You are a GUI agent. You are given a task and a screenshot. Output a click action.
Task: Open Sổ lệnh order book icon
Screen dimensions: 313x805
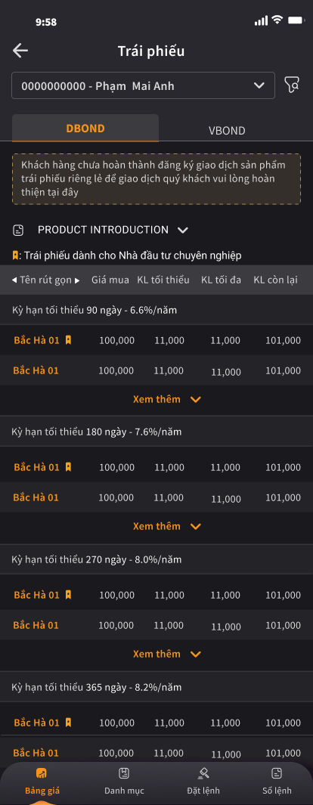point(277,773)
